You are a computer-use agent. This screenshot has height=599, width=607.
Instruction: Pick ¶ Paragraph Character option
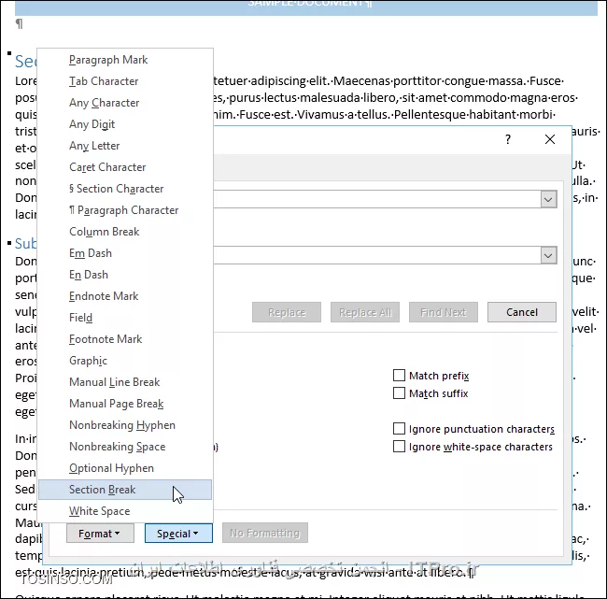125,210
